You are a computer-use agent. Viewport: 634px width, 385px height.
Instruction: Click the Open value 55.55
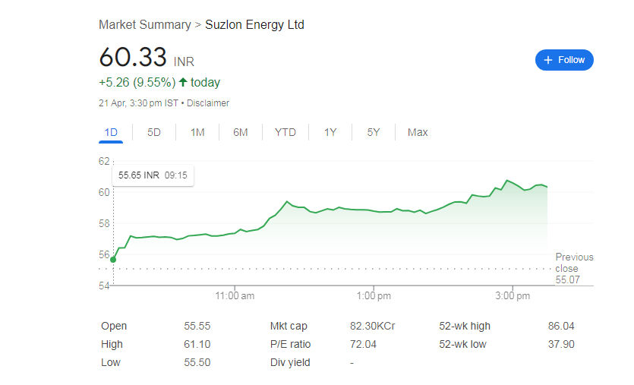point(197,326)
